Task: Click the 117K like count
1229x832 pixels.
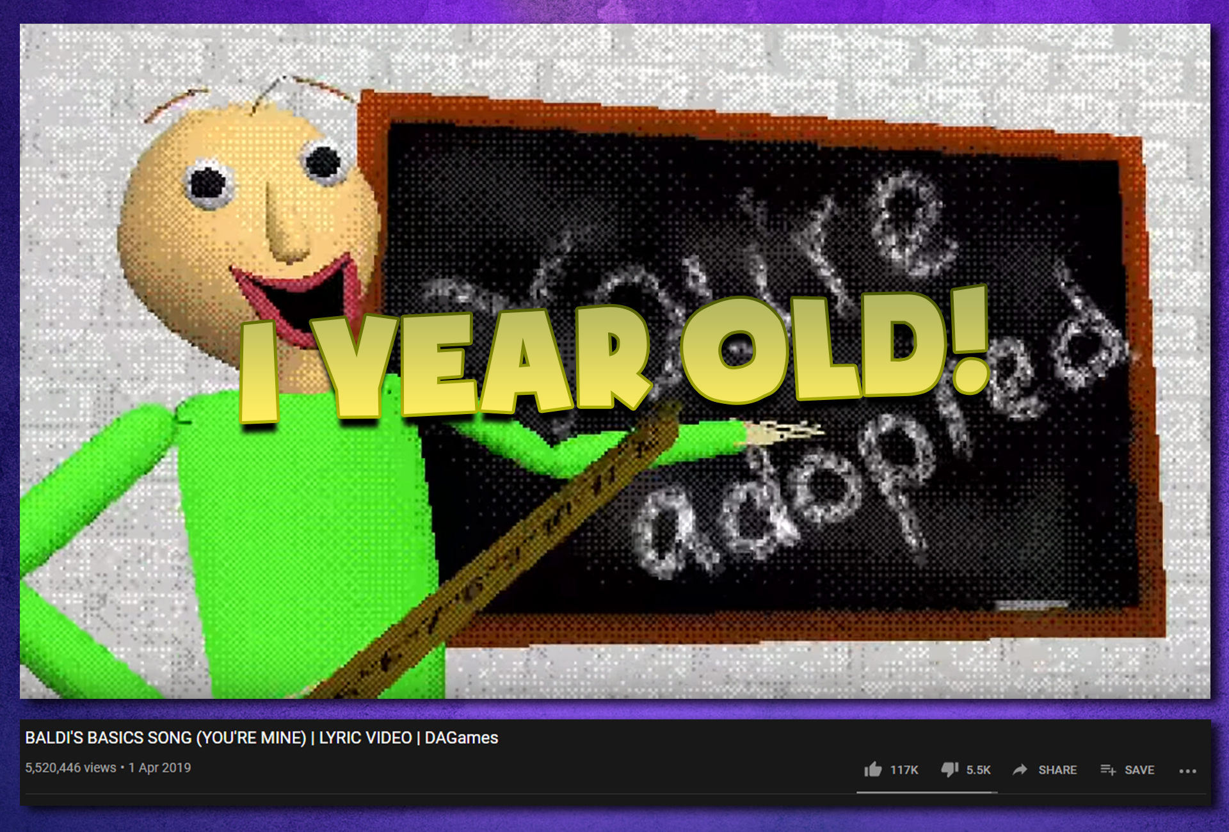Action: tap(904, 770)
